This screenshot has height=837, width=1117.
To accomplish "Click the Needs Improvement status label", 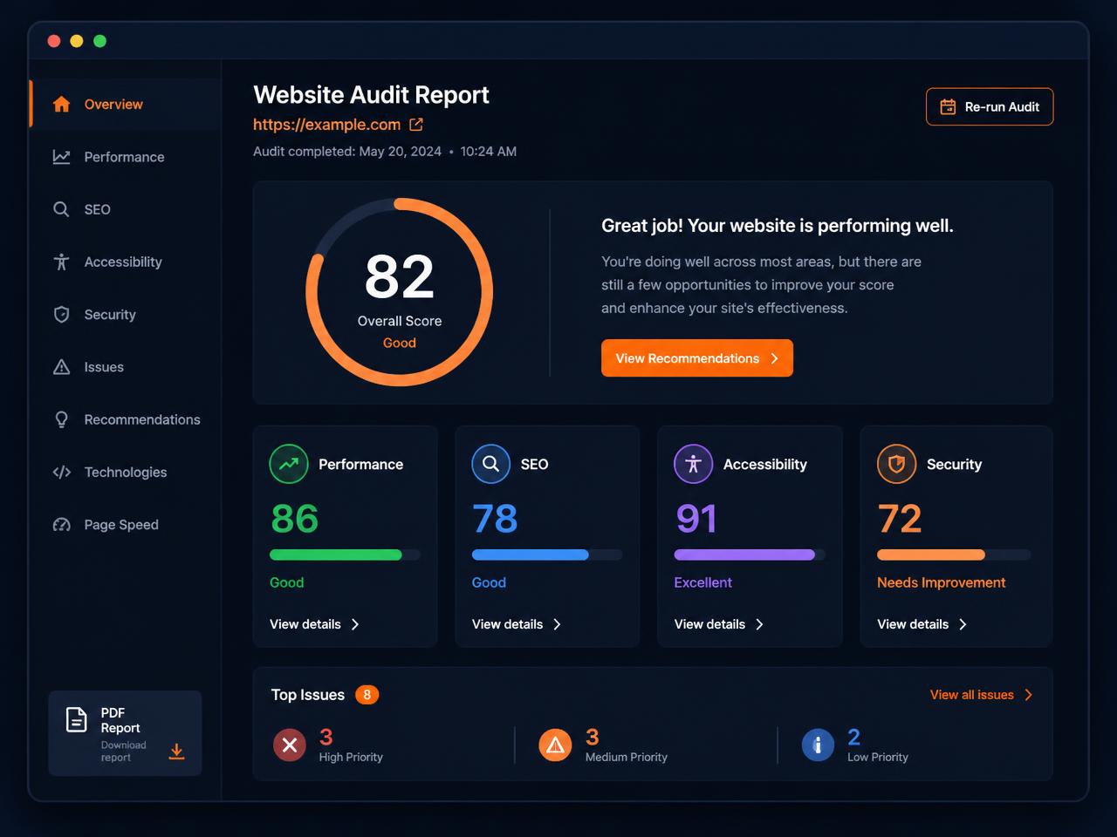I will tap(942, 582).
